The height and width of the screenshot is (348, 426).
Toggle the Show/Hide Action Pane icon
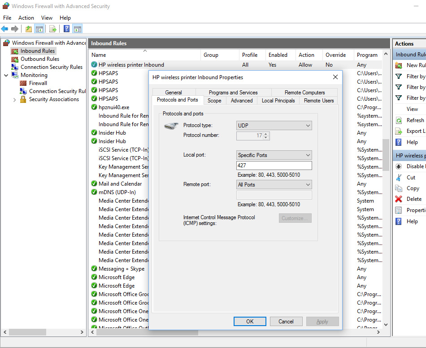tap(78, 29)
